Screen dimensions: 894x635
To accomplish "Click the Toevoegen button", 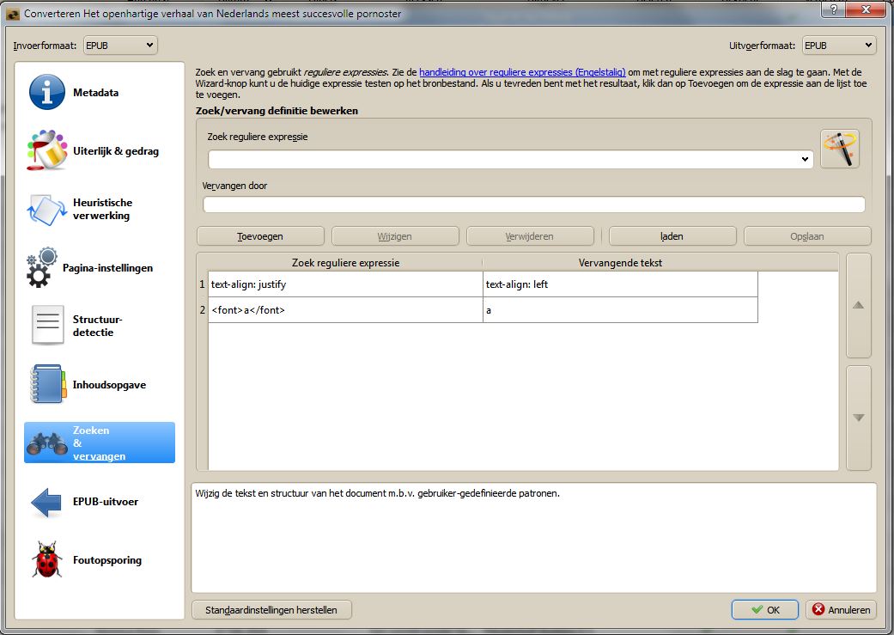I will point(260,236).
